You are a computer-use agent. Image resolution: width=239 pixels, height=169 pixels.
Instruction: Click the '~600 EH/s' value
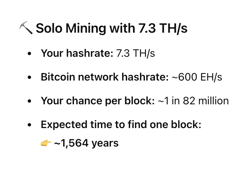coord(197,77)
